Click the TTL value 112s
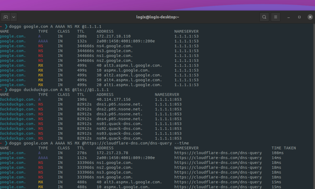 [82, 158]
